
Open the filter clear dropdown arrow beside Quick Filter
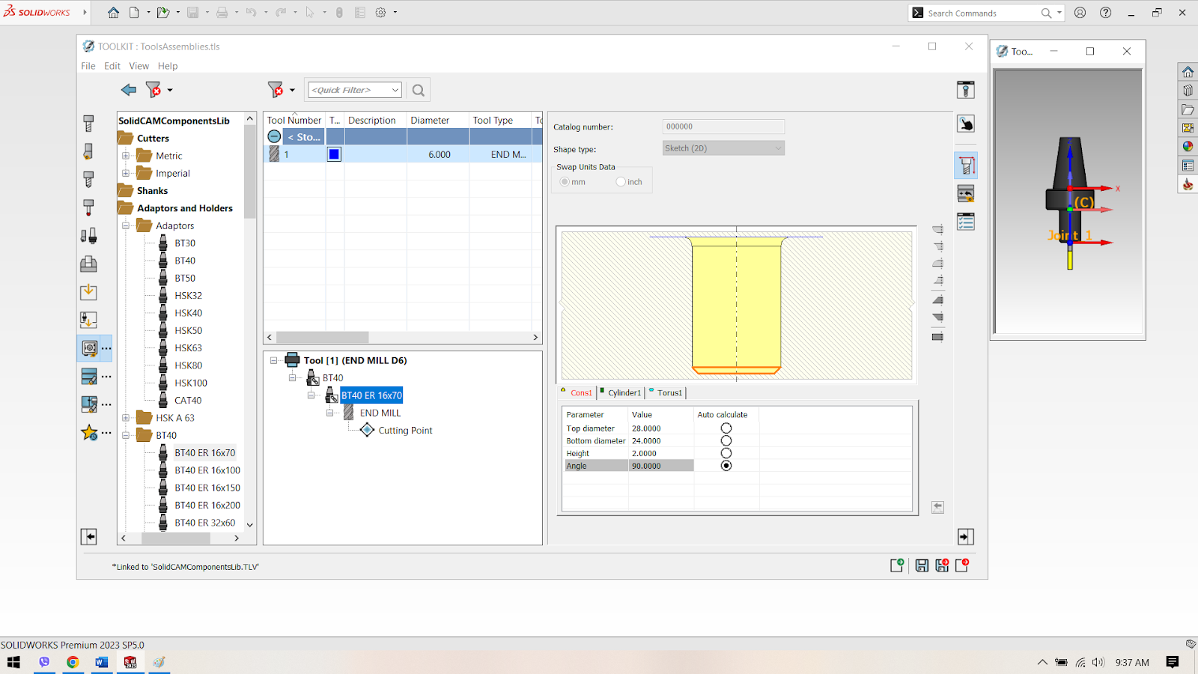point(292,90)
